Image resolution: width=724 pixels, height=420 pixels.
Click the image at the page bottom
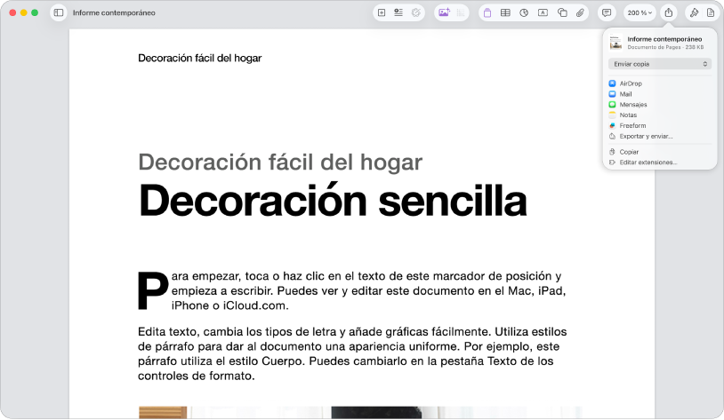tap(360, 412)
